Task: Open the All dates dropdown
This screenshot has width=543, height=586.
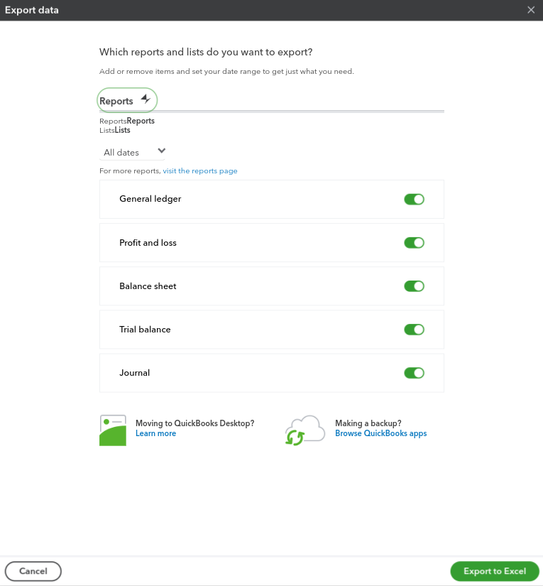Action: click(x=132, y=152)
